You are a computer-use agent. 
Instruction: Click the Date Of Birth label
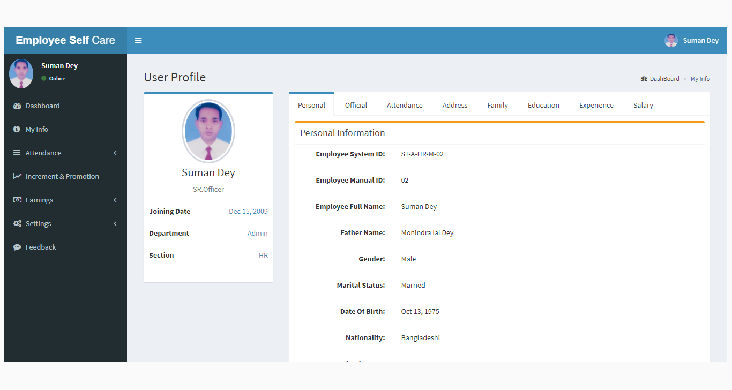[363, 311]
